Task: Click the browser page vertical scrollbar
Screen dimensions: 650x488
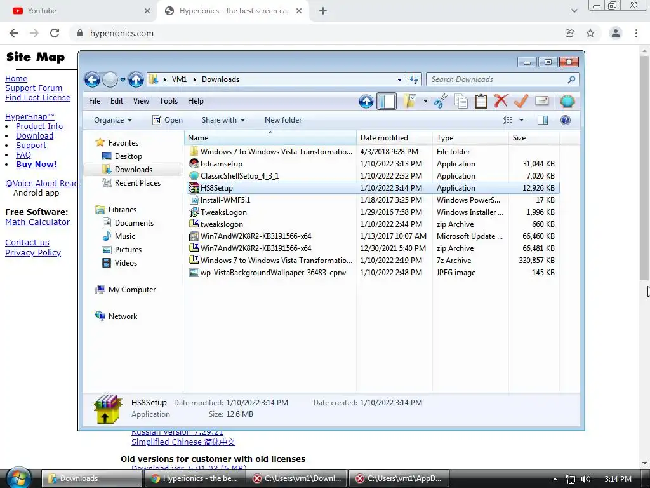Action: pyautogui.click(x=644, y=167)
